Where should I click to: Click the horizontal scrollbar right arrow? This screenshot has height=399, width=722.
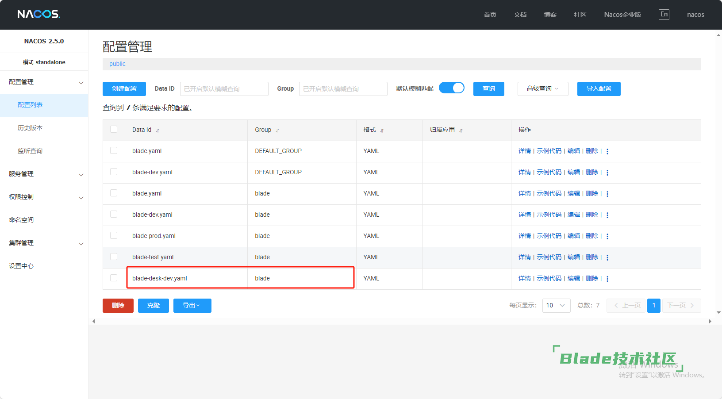click(710, 322)
